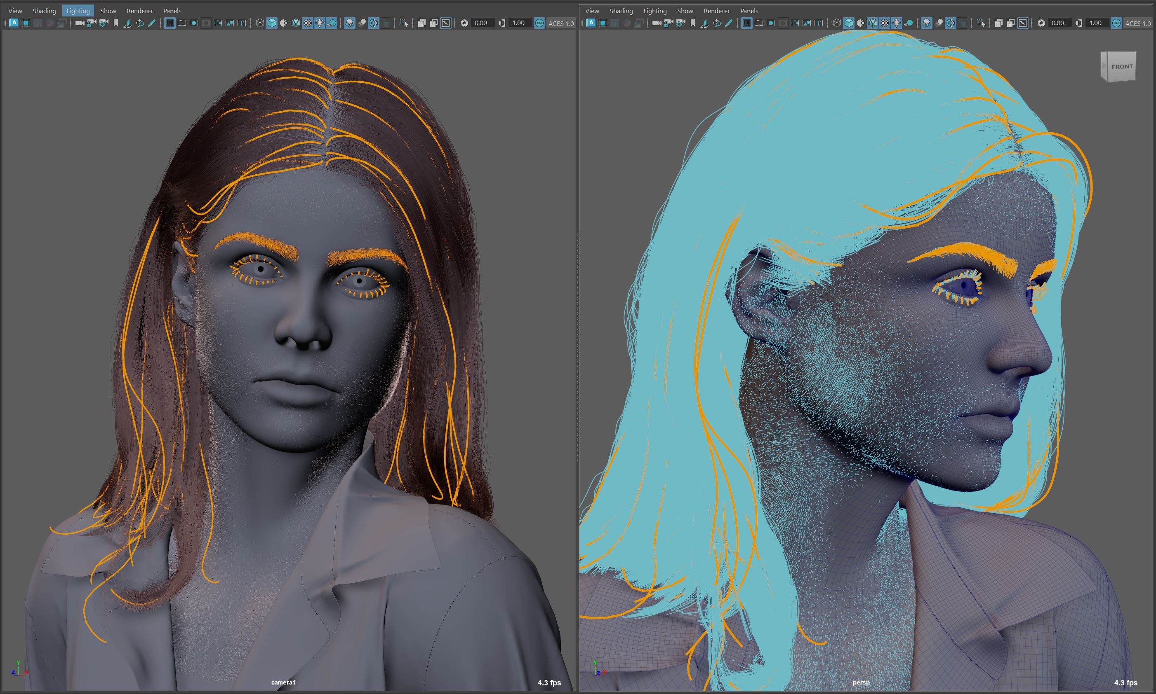Click the FRONT label on the view cube
Screen dimensions: 1156x694
1122,66
